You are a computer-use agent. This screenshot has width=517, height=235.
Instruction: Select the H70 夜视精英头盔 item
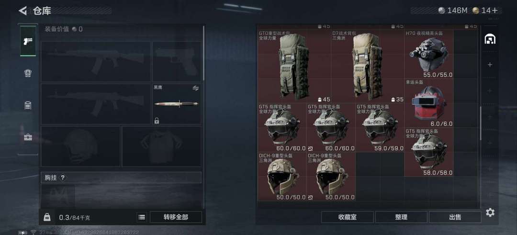click(x=429, y=55)
